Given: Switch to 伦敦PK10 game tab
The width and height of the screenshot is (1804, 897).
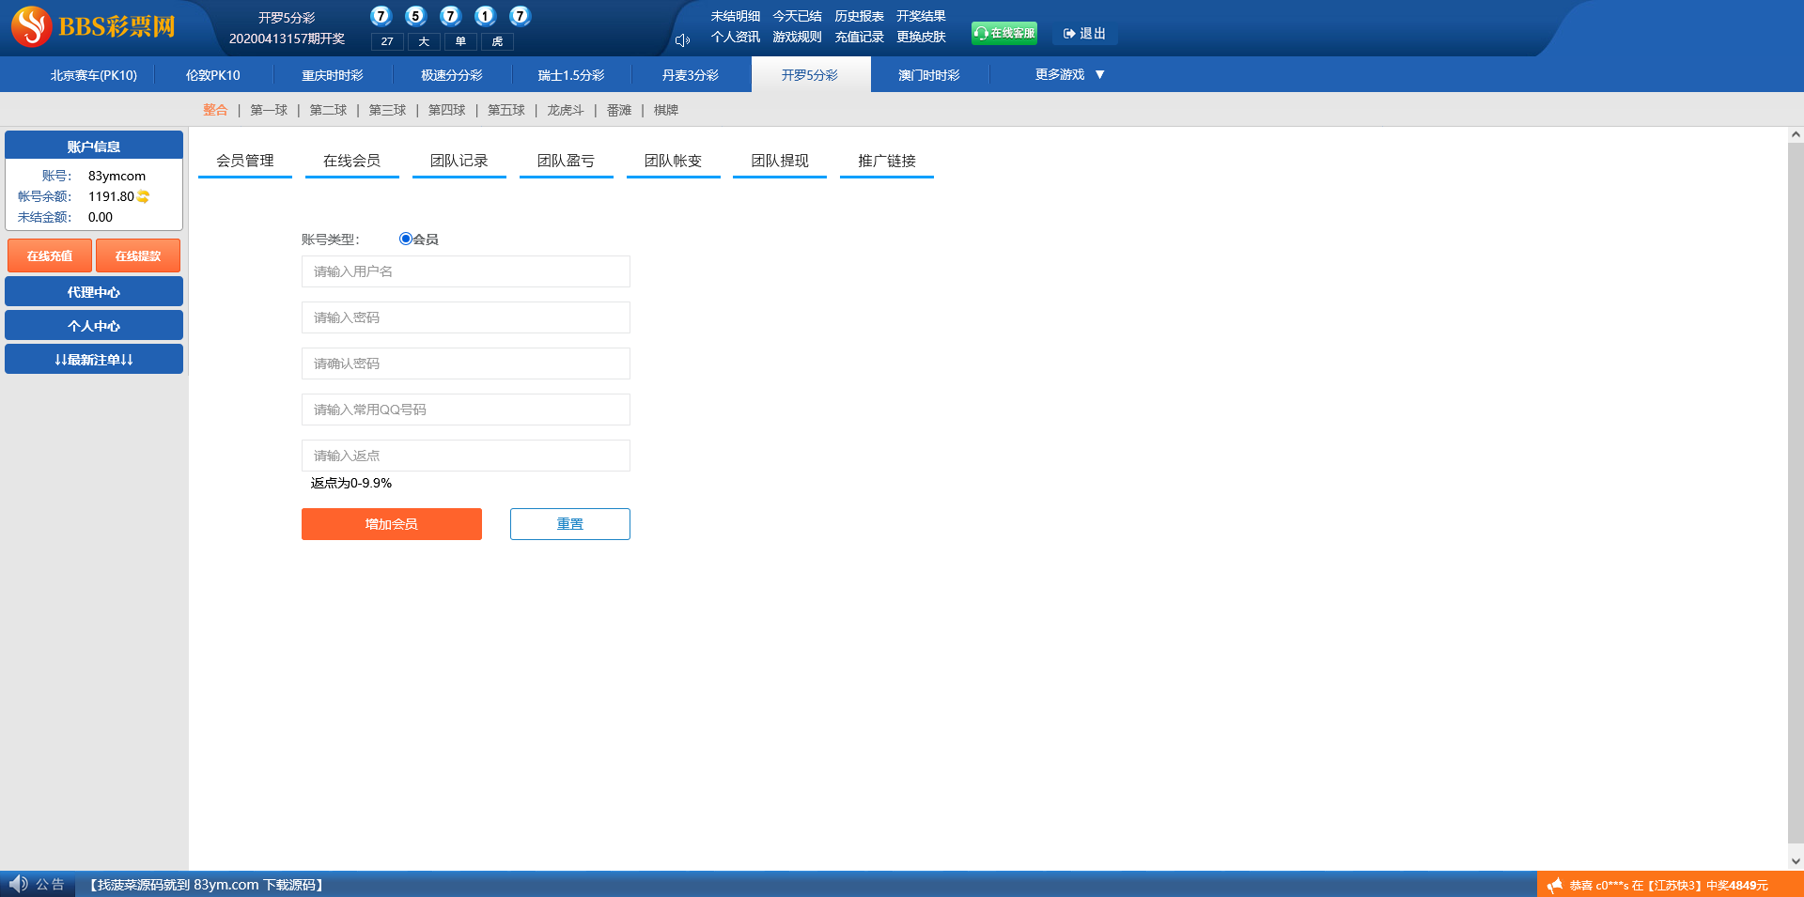Looking at the screenshot, I should [x=213, y=75].
